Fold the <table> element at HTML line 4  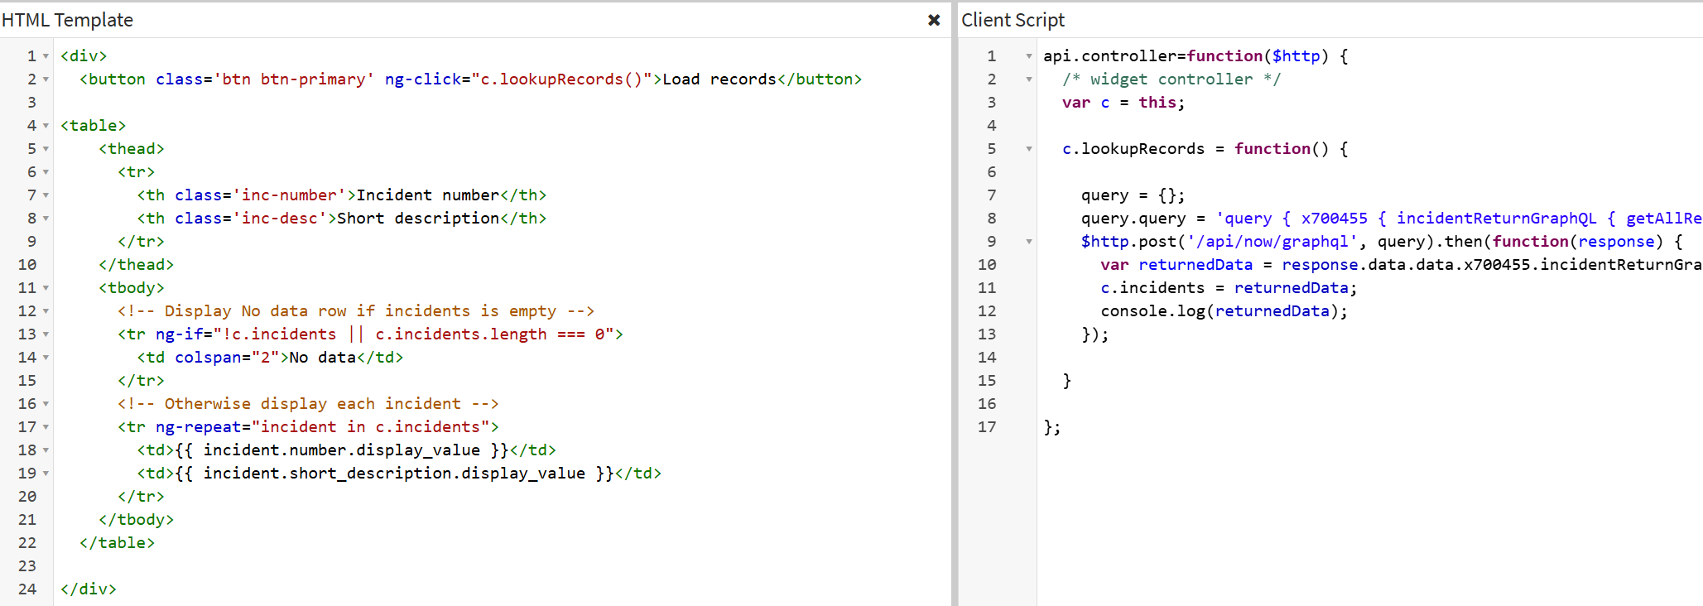point(46,126)
